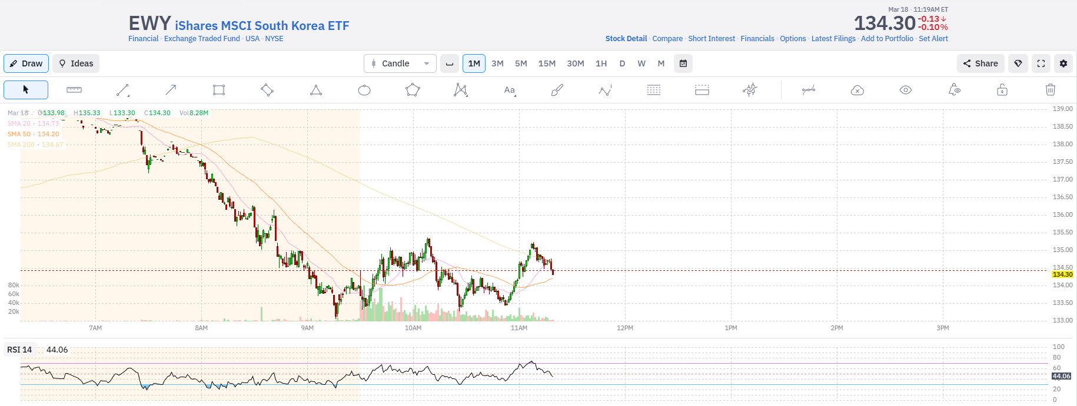Click the candlestick with wavy line icon

pyautogui.click(x=750, y=90)
